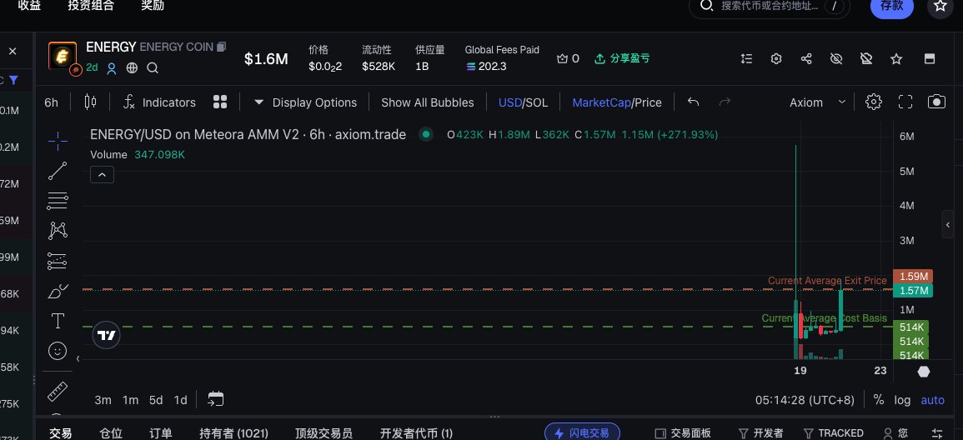The image size is (963, 440).
Task: Open the Fibonacci retracement tool
Action: 58,201
